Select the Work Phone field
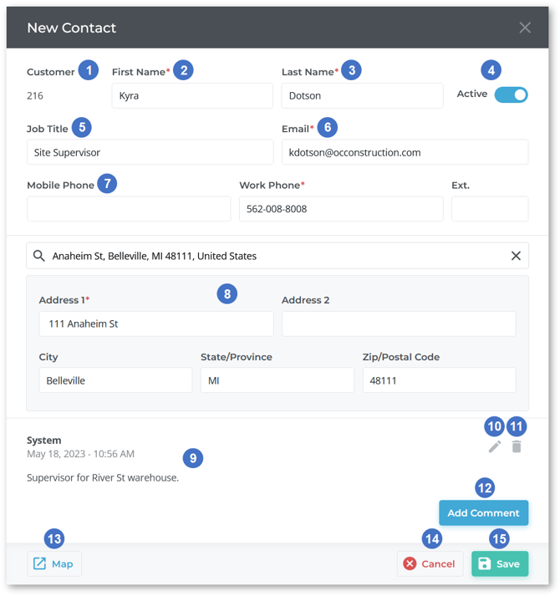Viewport: 560px width, 596px height. click(341, 209)
